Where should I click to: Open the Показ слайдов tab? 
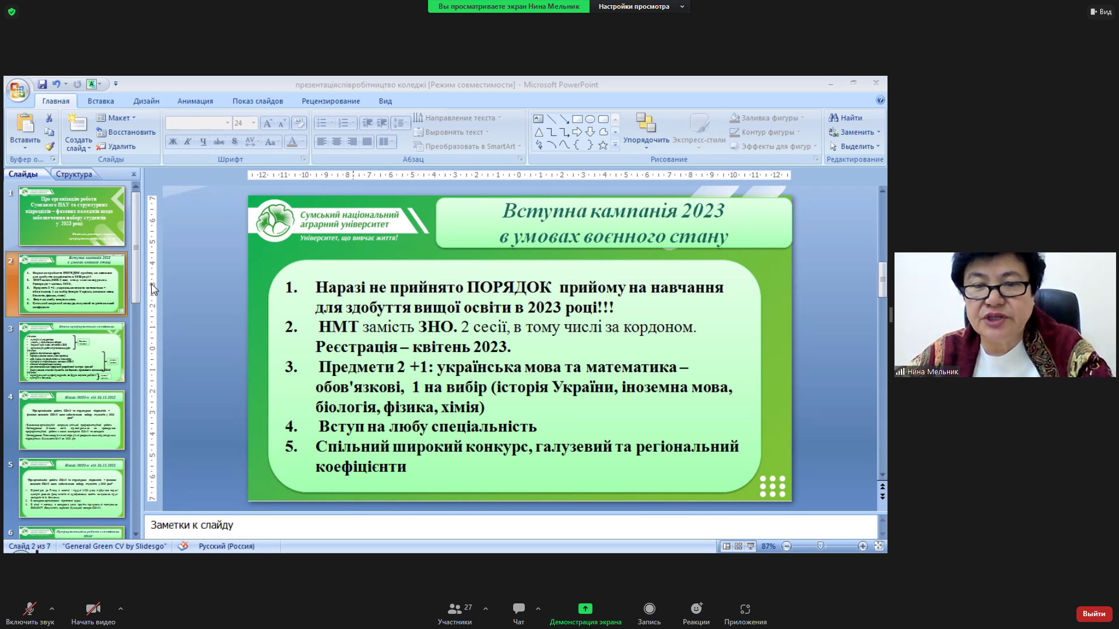coord(258,101)
